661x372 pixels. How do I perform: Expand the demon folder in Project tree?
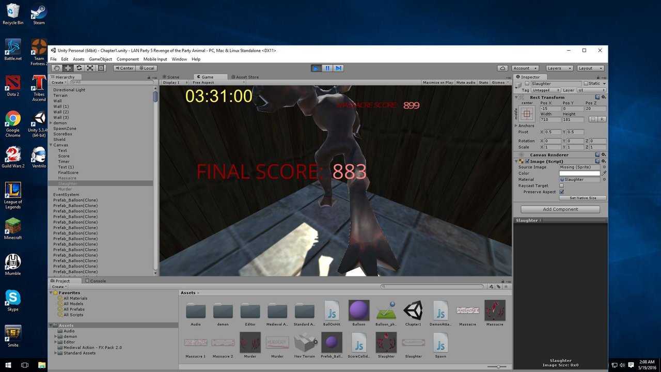(x=55, y=336)
